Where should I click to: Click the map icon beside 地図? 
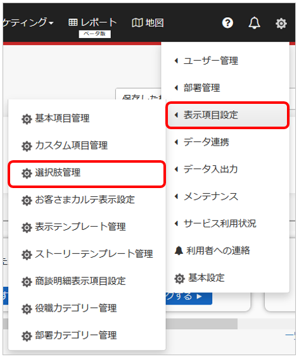137,23
